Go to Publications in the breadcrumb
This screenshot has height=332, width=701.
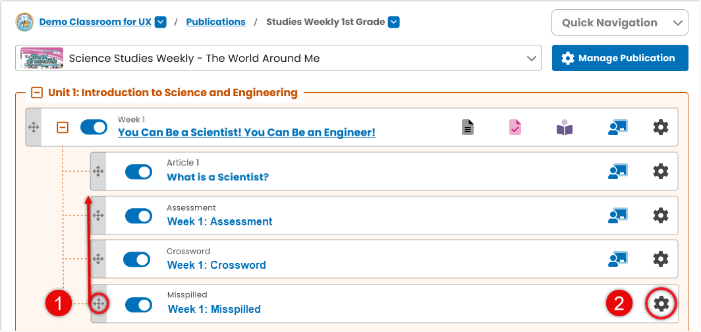[216, 22]
